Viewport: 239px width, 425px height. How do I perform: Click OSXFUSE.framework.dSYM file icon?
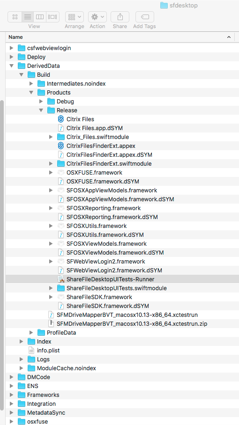tap(61, 182)
